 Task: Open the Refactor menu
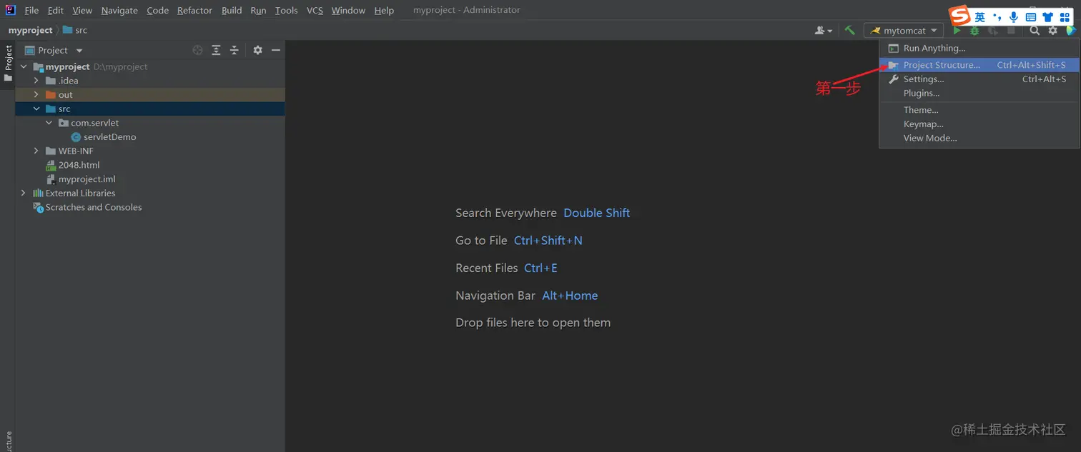coord(194,10)
